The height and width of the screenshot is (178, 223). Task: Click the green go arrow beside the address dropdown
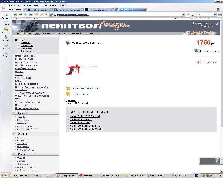click(x=188, y=15)
